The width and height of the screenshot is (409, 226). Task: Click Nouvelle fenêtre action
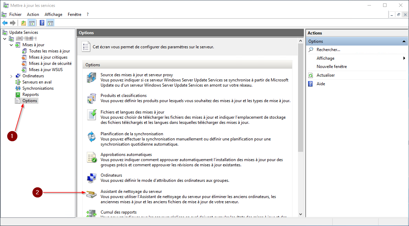332,67
